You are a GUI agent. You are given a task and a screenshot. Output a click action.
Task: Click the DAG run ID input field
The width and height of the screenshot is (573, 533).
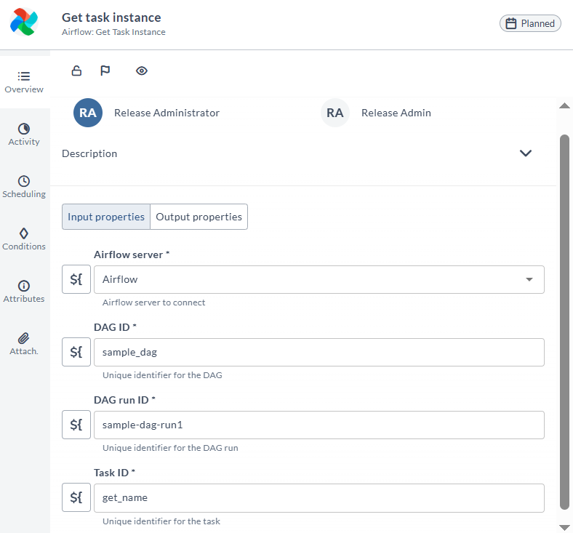319,425
